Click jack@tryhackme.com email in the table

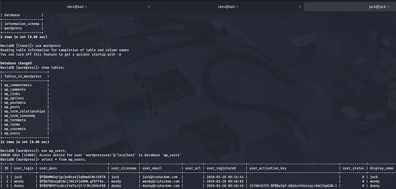[160, 177]
